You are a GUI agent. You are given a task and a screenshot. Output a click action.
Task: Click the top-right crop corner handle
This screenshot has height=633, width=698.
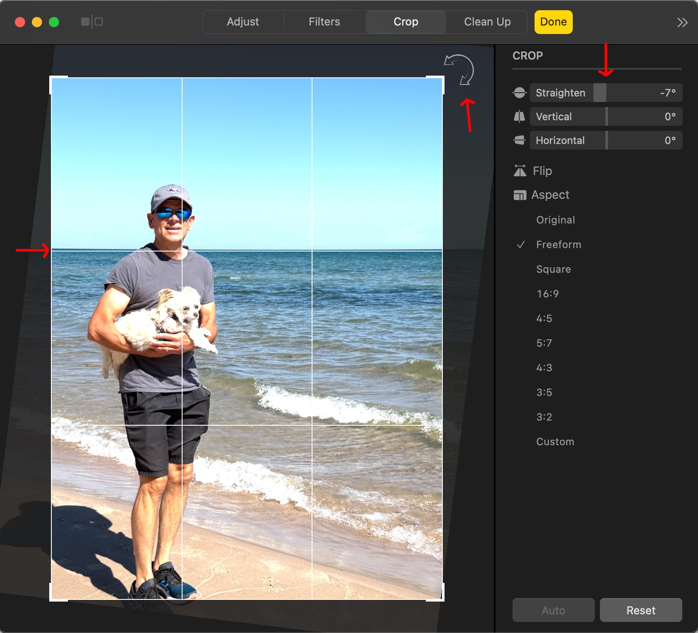(x=442, y=78)
